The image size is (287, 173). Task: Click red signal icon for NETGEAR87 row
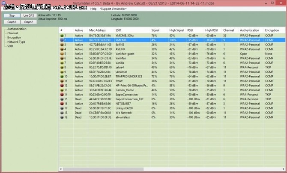[62, 104]
